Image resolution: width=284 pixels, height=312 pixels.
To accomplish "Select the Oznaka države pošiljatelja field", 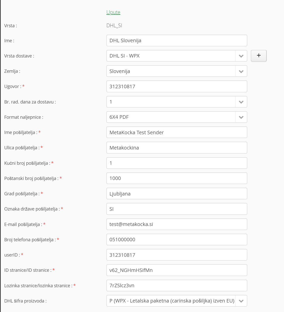I will tap(177, 209).
